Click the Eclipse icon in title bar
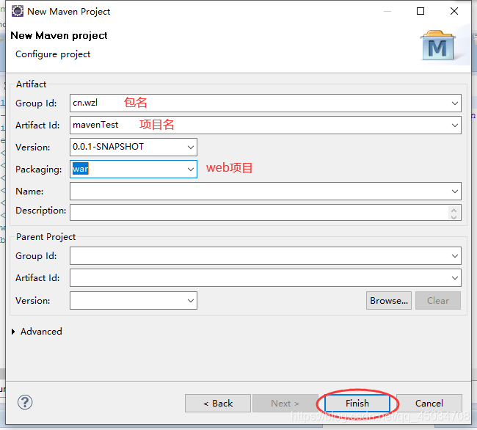Viewport: 477px width, 430px height. (x=18, y=11)
